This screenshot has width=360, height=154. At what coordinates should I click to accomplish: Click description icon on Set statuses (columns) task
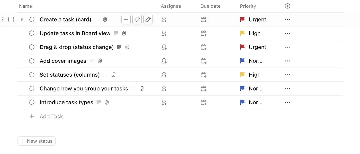coord(105,75)
